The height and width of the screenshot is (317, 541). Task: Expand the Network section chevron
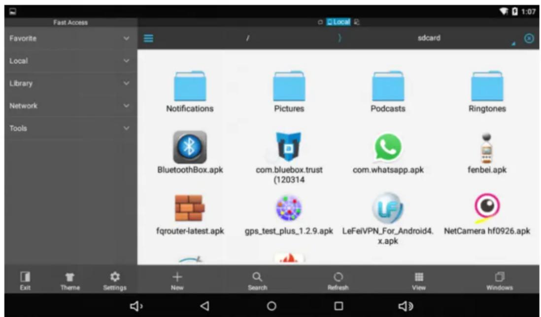pos(126,106)
